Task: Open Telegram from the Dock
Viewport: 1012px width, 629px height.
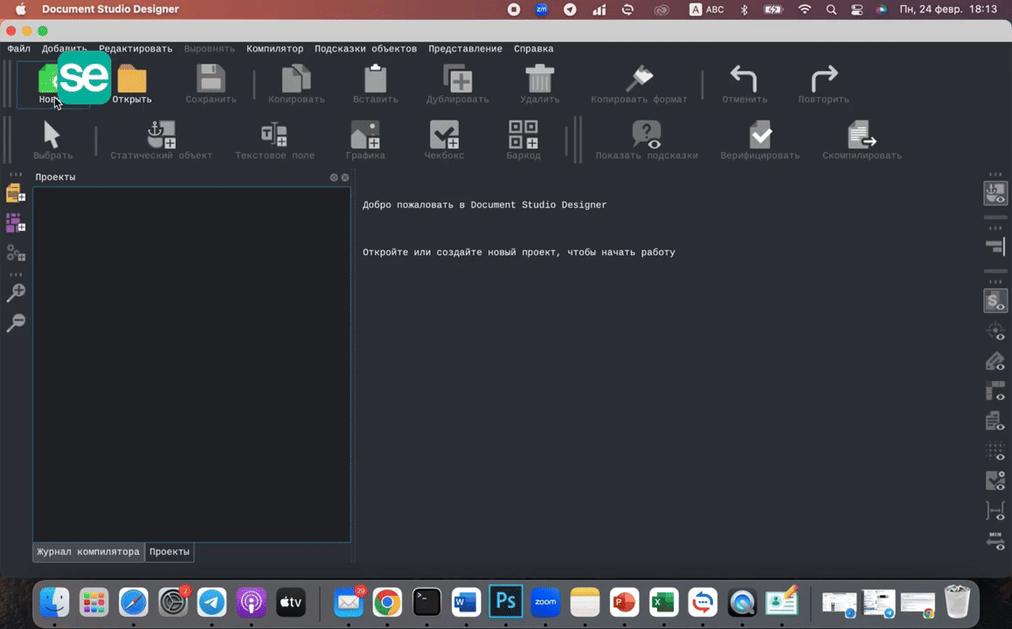Action: pos(211,602)
